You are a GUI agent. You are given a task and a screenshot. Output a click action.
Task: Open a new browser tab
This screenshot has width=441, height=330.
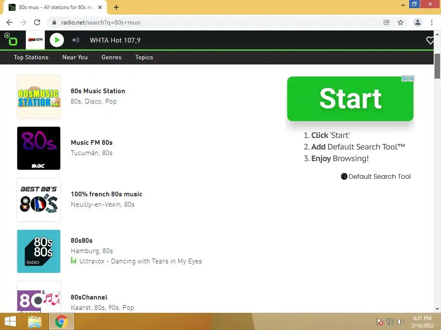pyautogui.click(x=116, y=7)
